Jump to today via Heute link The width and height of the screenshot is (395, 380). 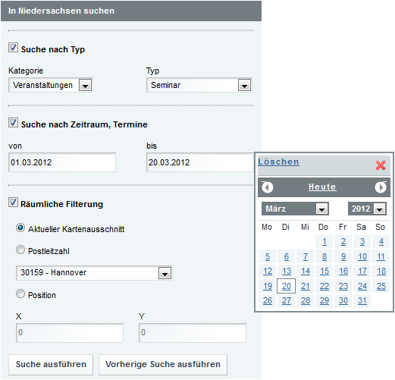[322, 187]
